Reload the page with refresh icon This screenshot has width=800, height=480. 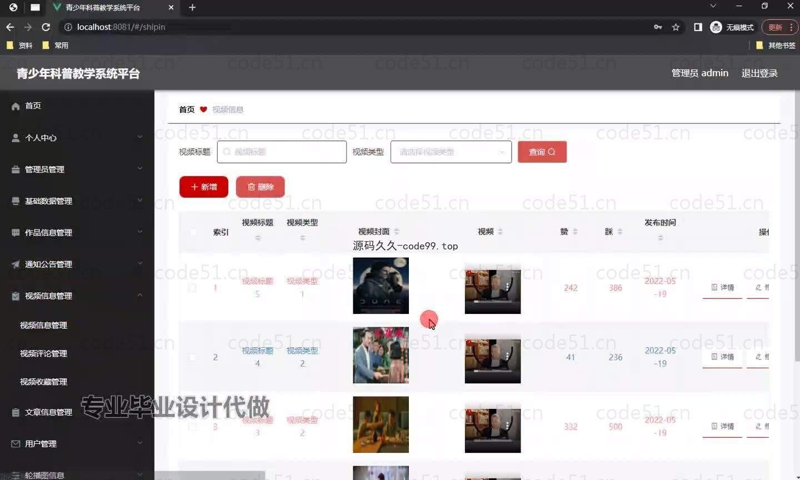[x=46, y=27]
